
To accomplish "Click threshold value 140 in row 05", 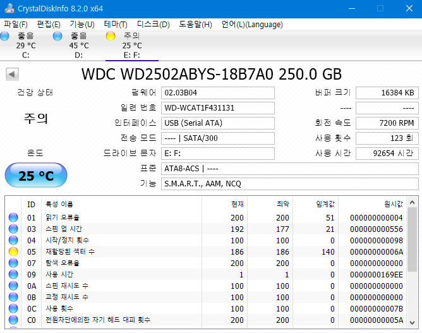I will coord(328,251).
